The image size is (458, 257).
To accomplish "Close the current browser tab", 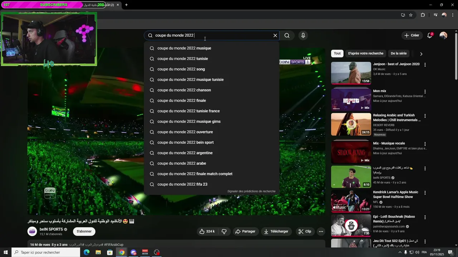I will [x=118, y=5].
